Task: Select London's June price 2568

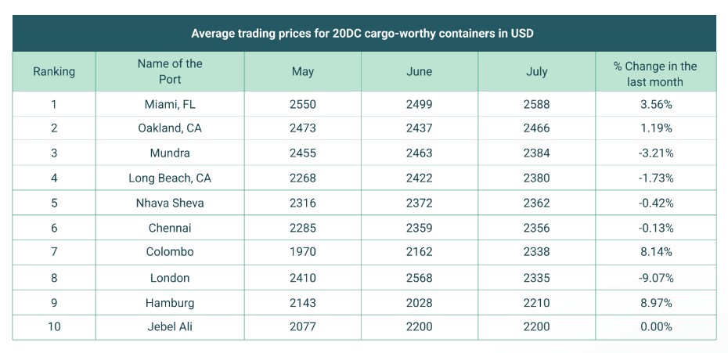Action: click(419, 277)
